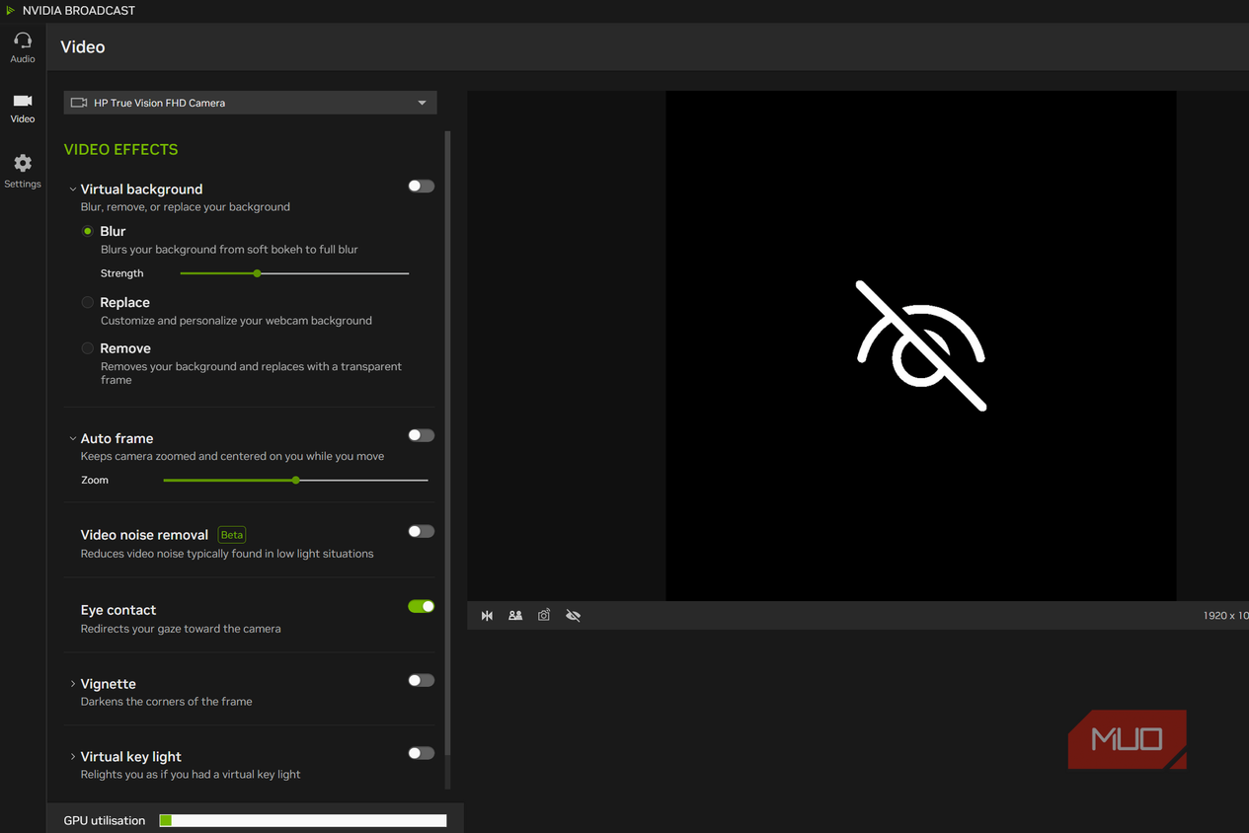The height and width of the screenshot is (833, 1249).
Task: Select the Remove radio button
Action: 88,348
